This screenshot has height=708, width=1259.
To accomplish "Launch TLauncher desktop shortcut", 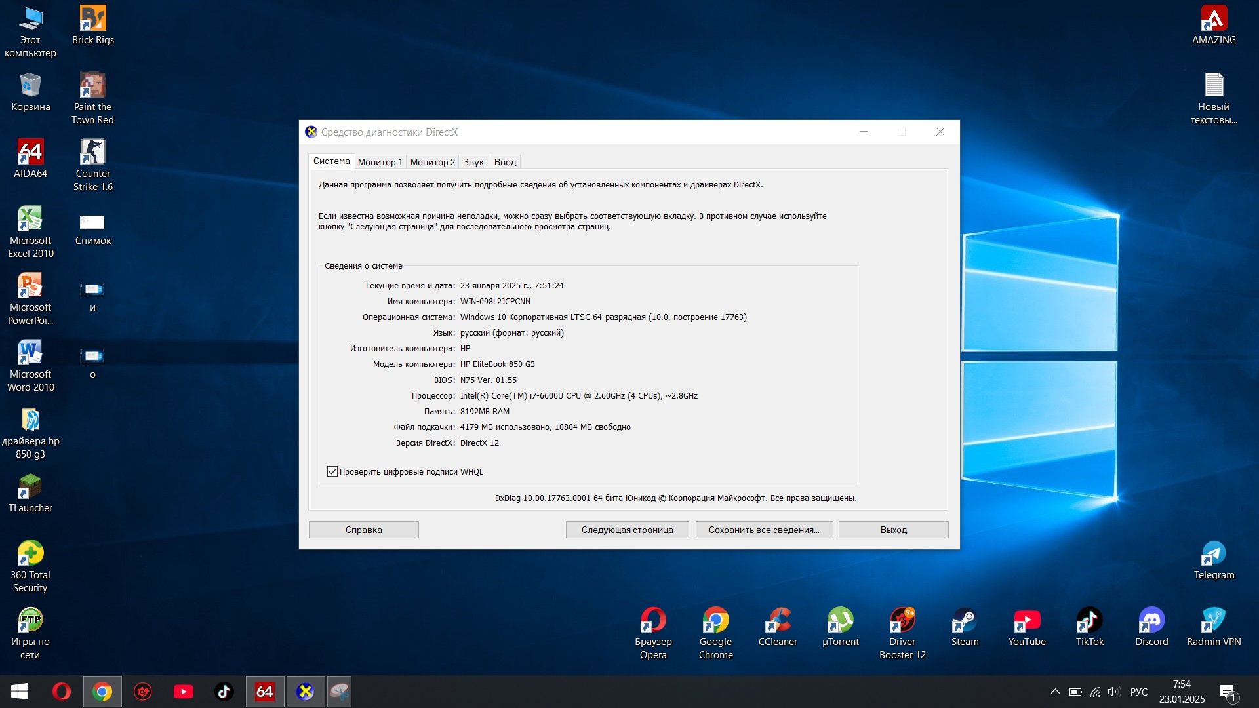I will tap(30, 494).
